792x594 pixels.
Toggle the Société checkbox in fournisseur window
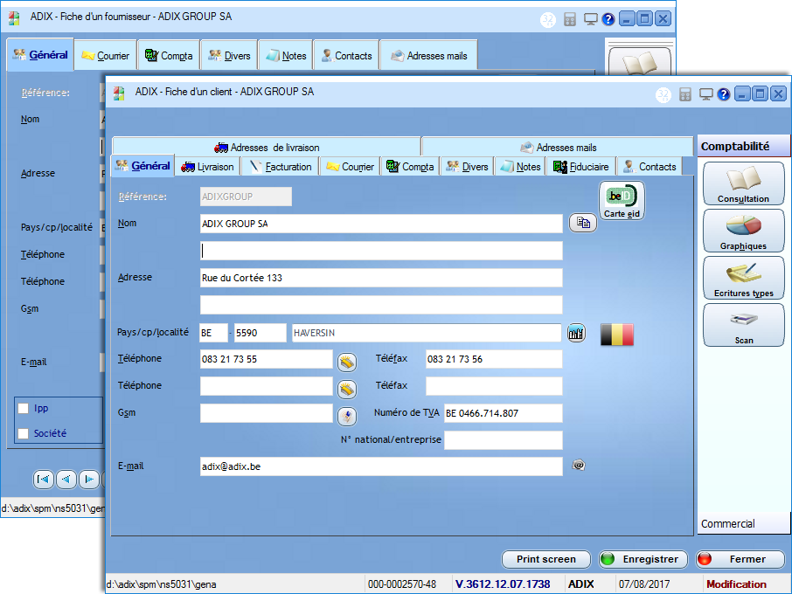[24, 433]
